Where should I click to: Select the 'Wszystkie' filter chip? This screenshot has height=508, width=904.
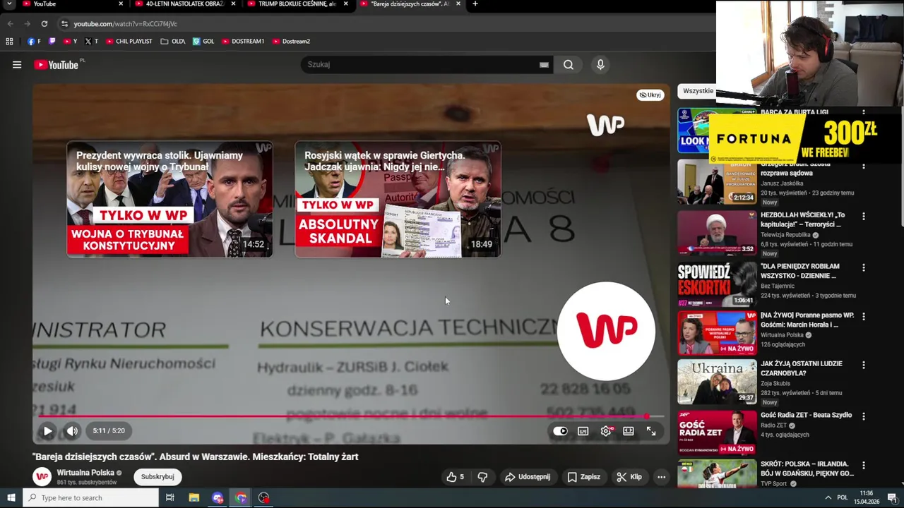click(698, 91)
